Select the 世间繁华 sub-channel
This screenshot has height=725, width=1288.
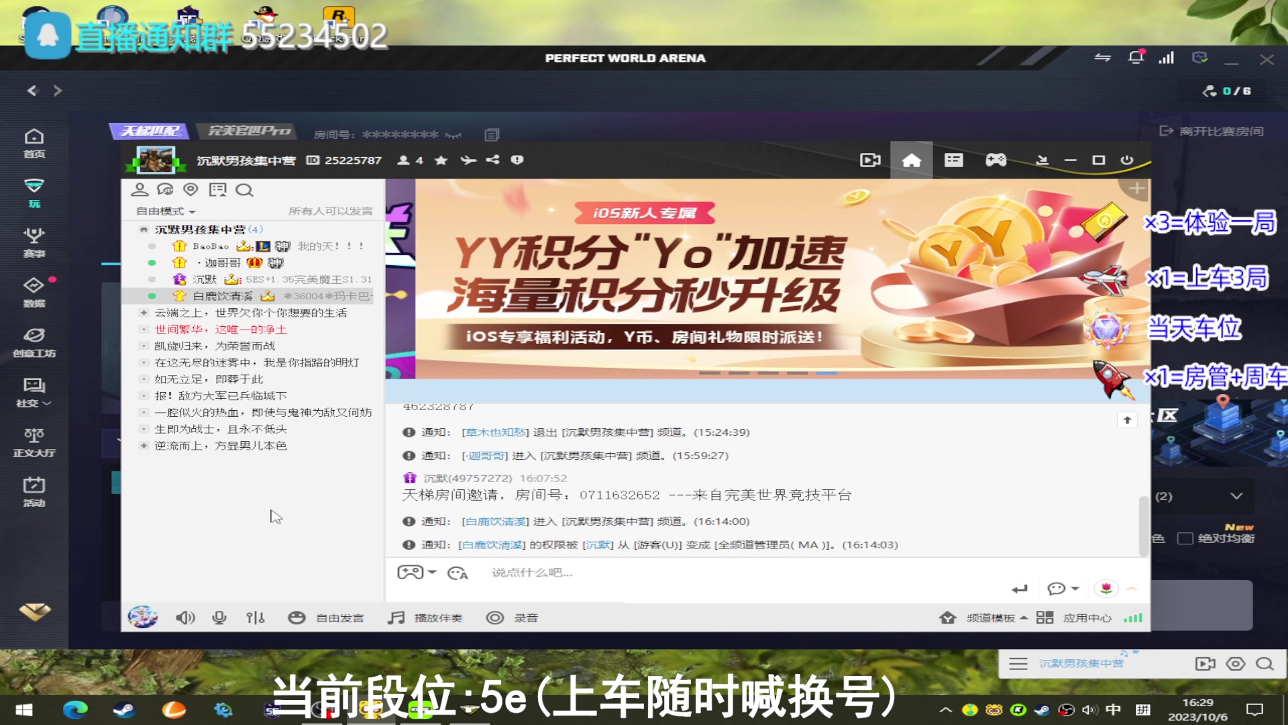click(x=221, y=330)
